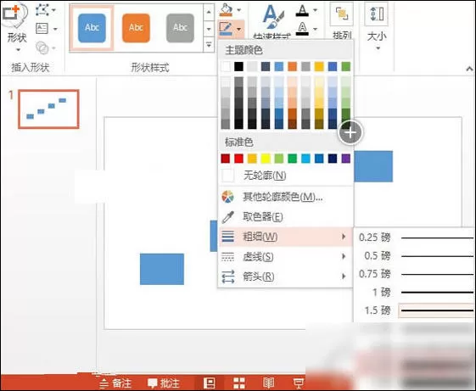Viewport: 476px width, 391px height.
Task: Open the Weight (粗细) submenu
Action: point(285,237)
